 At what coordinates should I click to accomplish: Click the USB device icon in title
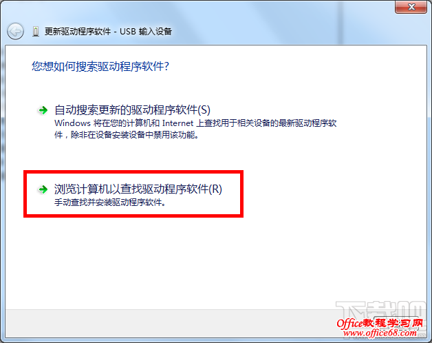(36, 32)
